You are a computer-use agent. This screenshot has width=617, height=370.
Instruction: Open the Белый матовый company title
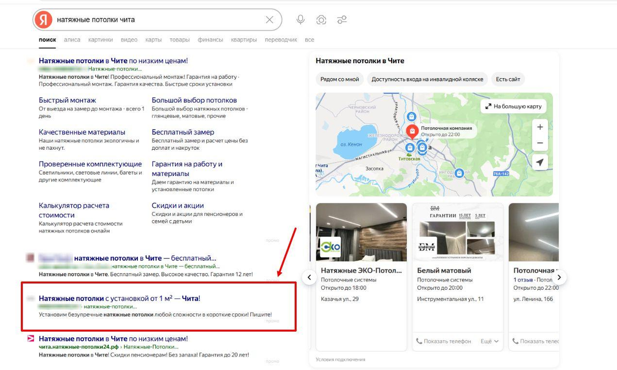444,270
